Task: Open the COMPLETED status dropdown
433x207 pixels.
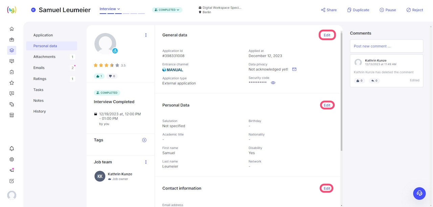Action: (167, 10)
